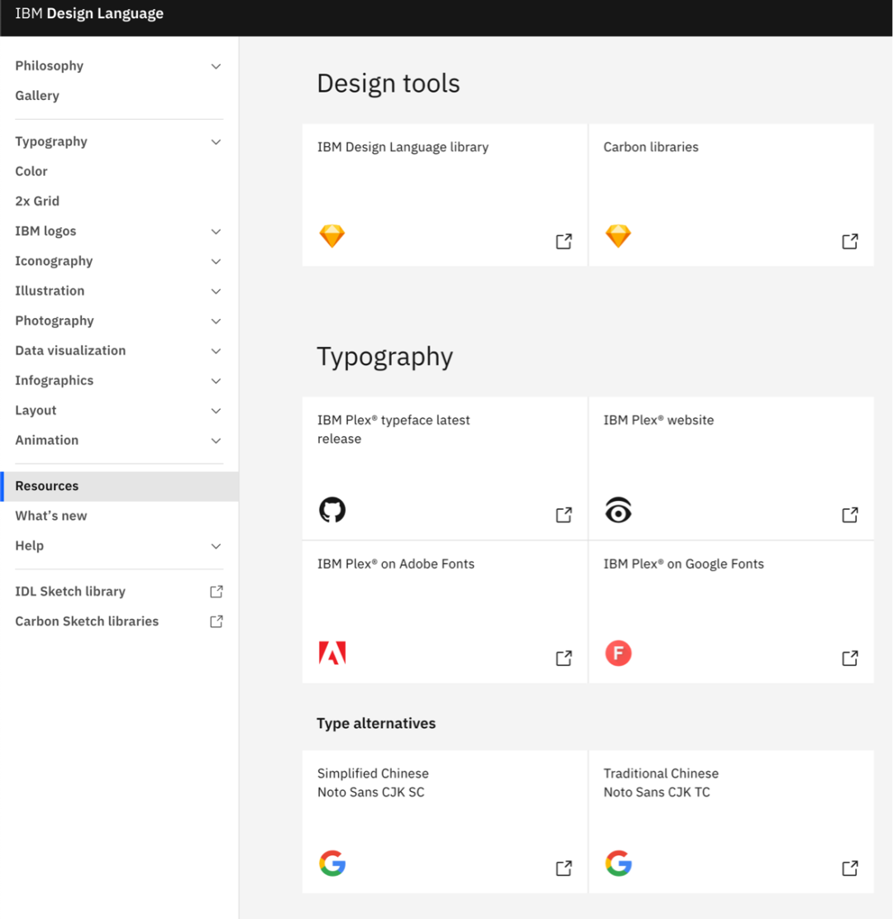Open external link icon on IBM Design Language library card

[x=564, y=241]
